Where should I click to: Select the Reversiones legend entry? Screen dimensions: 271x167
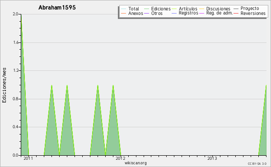pos(253,13)
